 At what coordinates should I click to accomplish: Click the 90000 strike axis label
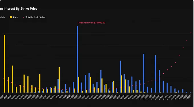click(x=119, y=97)
